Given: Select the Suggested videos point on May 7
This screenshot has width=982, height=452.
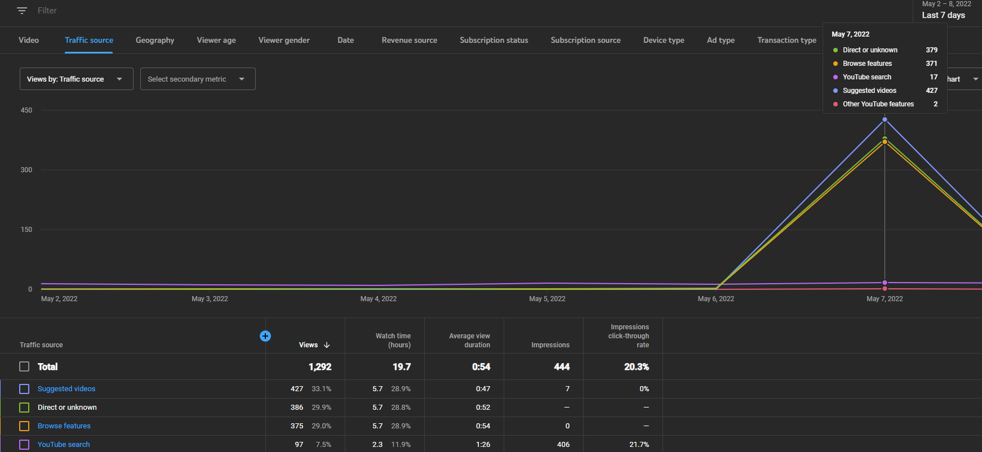Looking at the screenshot, I should point(885,119).
